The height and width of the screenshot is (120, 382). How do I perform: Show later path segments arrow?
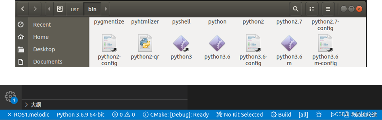[106, 9]
